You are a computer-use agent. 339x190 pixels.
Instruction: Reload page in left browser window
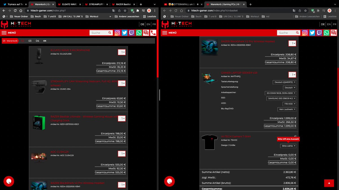click(15, 10)
